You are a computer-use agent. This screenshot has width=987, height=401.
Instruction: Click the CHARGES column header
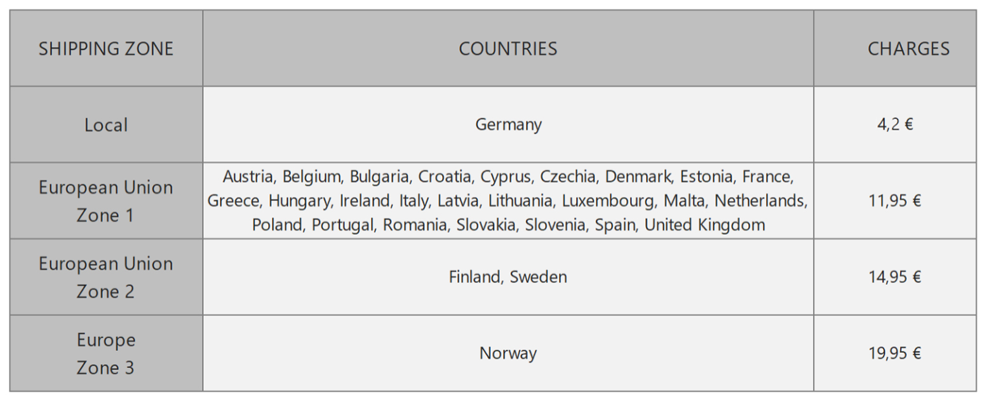click(908, 49)
